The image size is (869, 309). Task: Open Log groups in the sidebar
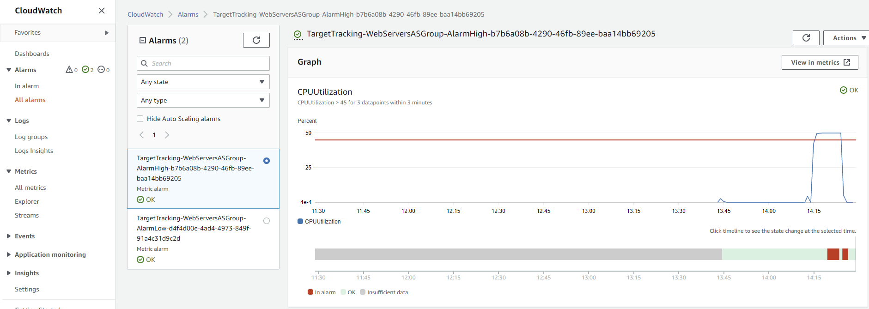tap(31, 137)
